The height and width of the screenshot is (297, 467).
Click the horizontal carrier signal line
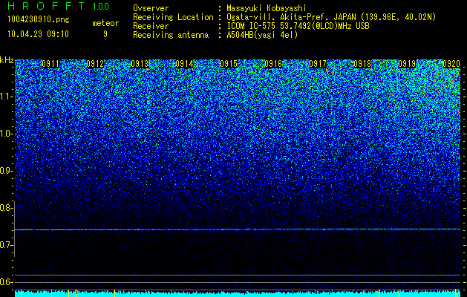pos(238,229)
